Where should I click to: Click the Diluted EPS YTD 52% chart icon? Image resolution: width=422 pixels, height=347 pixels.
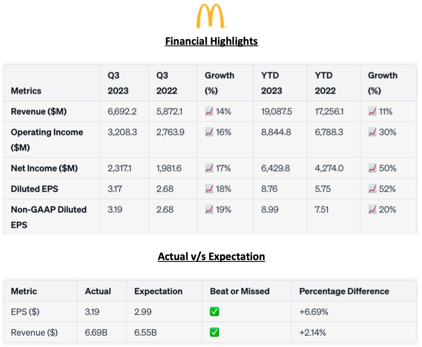coord(372,189)
